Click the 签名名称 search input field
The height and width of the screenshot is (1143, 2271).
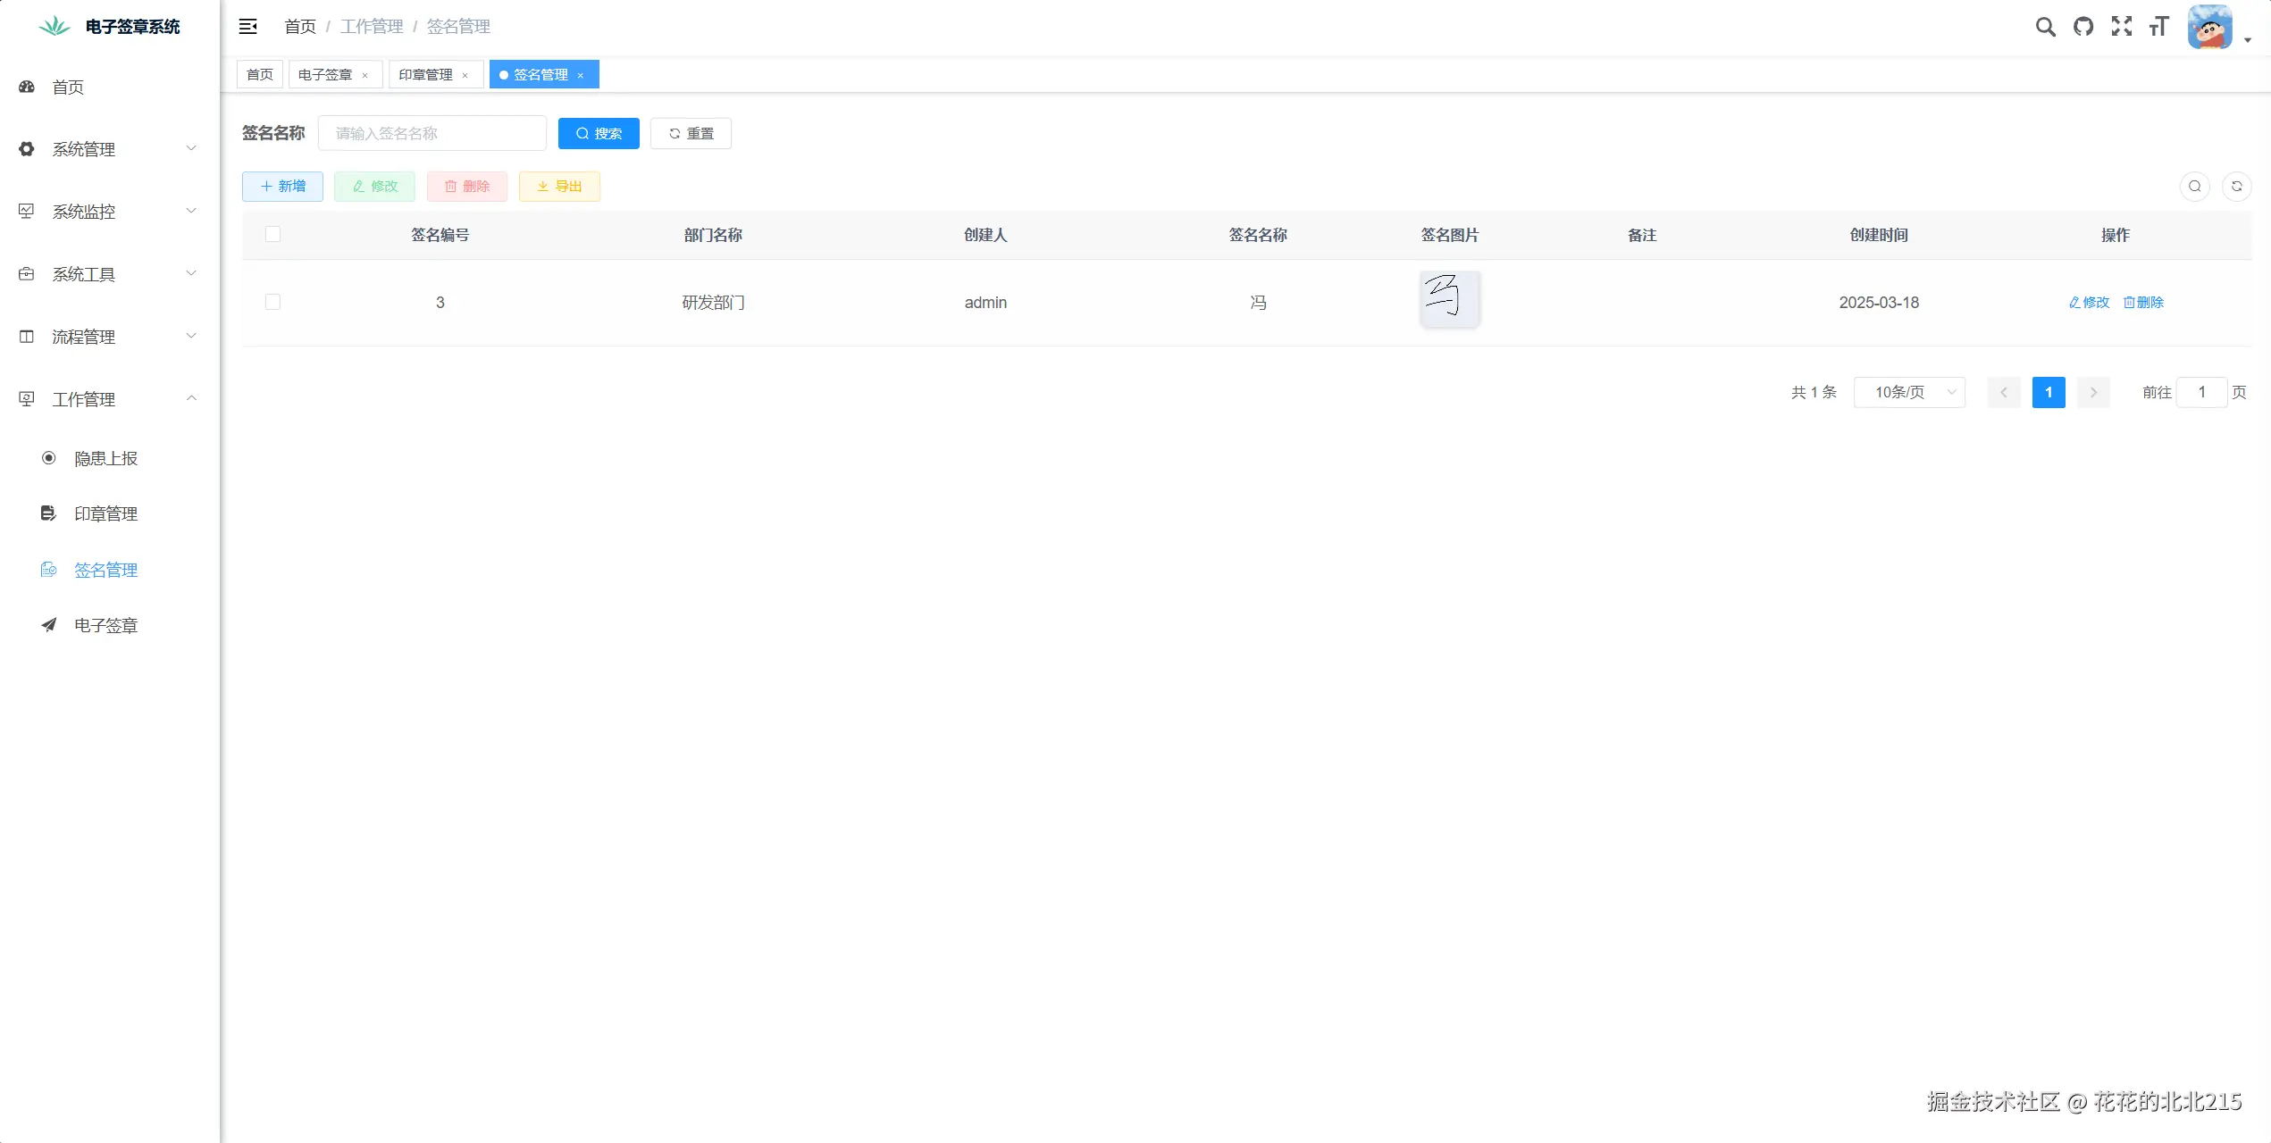coord(432,133)
